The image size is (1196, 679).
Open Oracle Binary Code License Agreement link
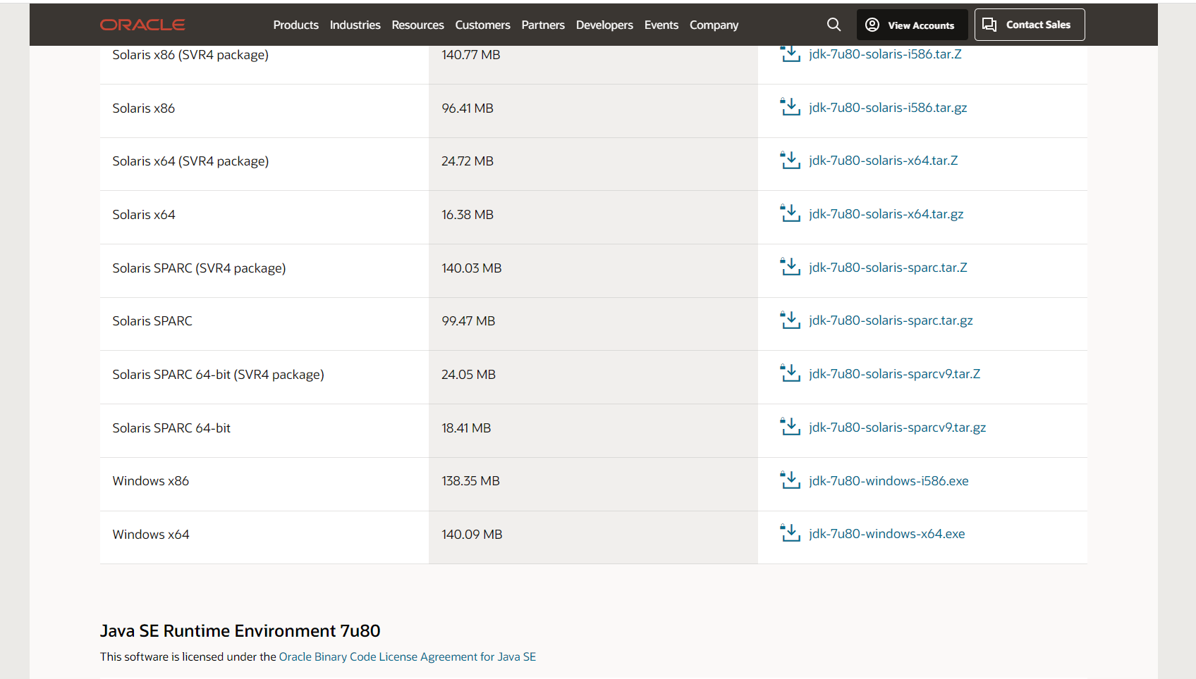408,656
